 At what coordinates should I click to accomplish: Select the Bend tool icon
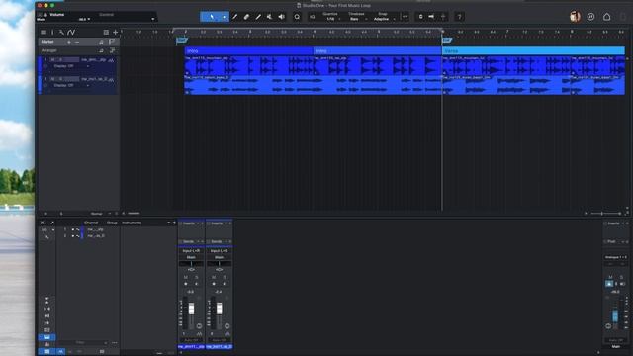click(x=269, y=17)
